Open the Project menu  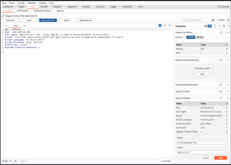tap(12, 3)
